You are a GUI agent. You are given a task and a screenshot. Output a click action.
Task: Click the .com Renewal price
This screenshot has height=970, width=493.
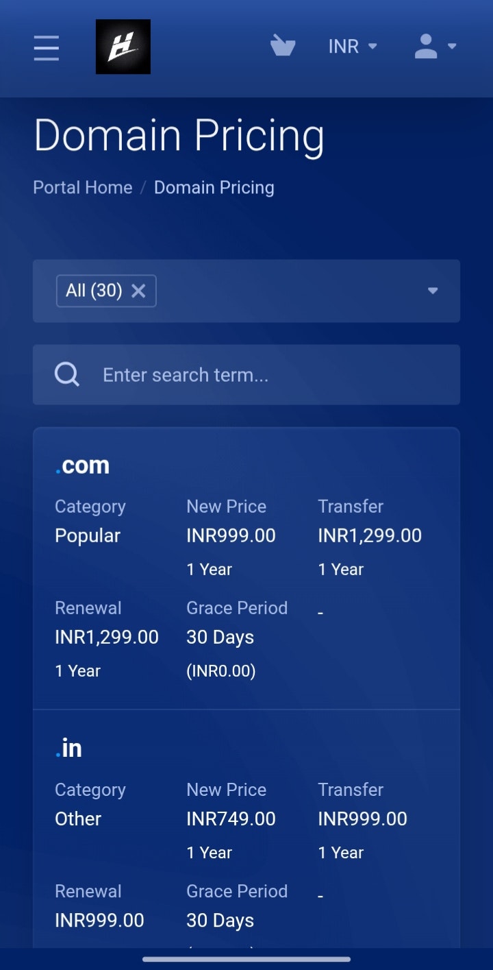pyautogui.click(x=107, y=637)
